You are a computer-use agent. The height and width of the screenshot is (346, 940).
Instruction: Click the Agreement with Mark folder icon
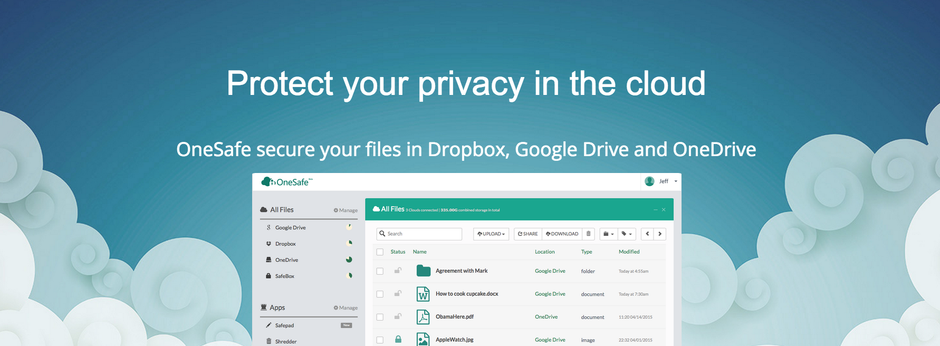click(423, 271)
